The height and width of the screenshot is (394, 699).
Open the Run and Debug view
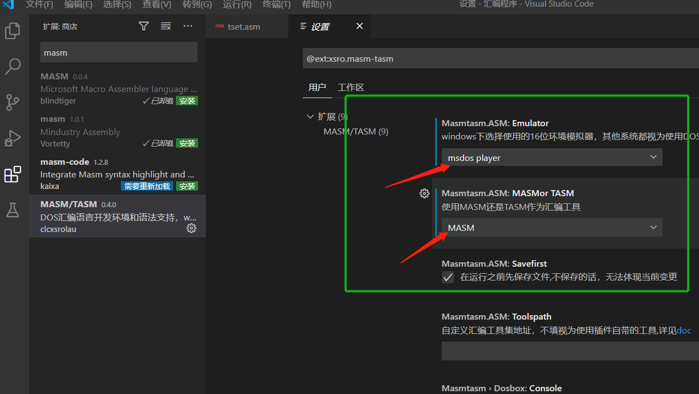click(x=12, y=138)
